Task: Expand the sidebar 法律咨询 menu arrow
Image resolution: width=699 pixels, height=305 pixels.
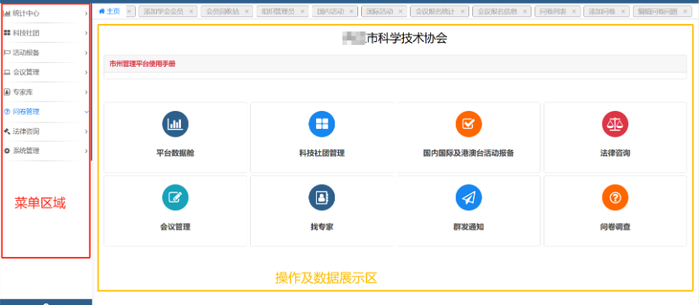Action: (x=86, y=131)
